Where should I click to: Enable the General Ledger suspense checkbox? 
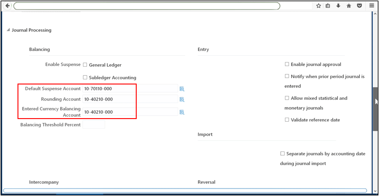point(85,64)
